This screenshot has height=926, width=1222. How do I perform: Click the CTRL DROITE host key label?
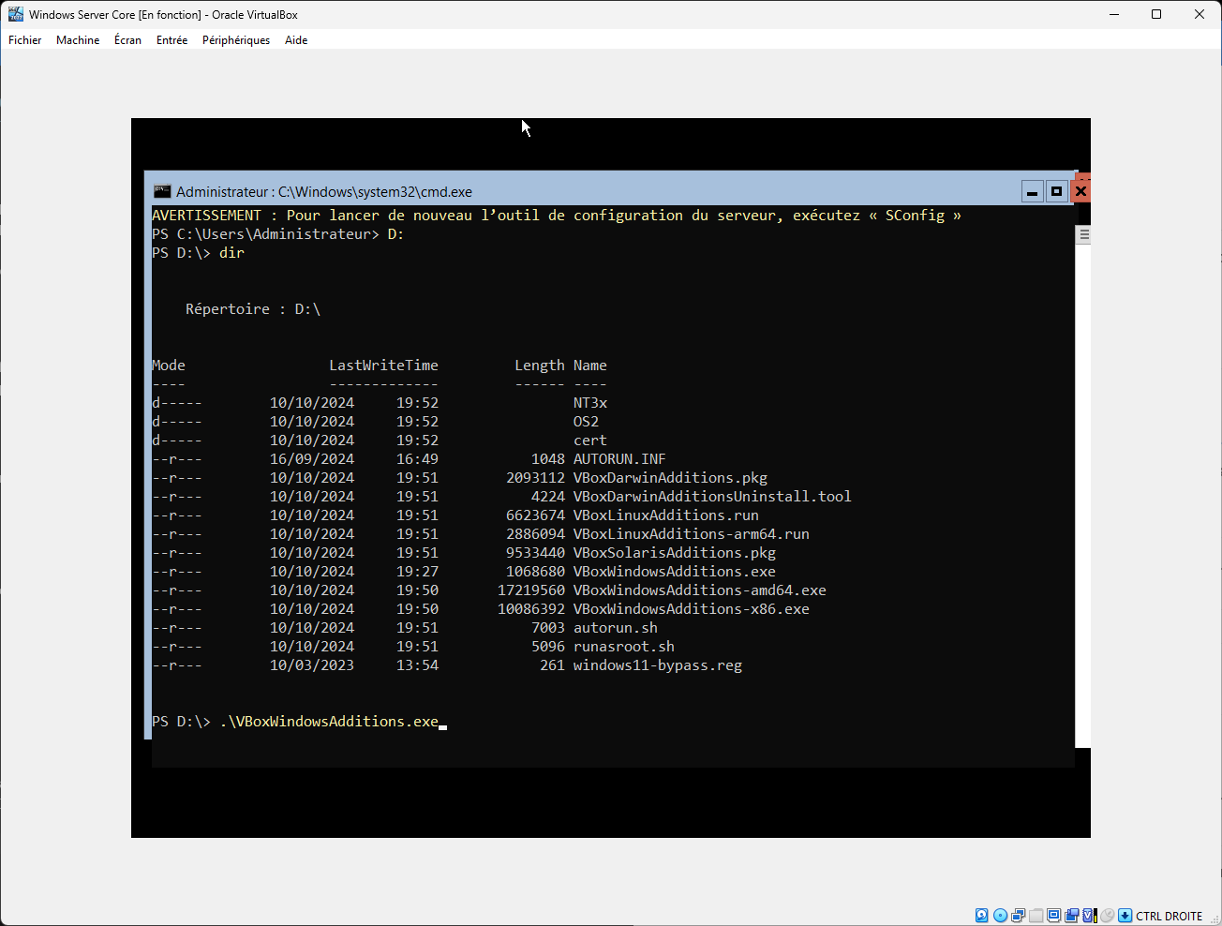pos(1169,916)
